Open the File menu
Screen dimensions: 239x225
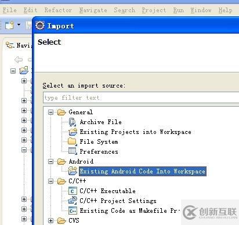pos(9,10)
